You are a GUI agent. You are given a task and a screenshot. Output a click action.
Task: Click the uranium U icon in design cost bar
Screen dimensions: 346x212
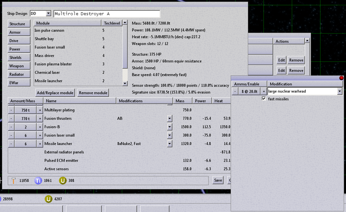click(x=63, y=181)
